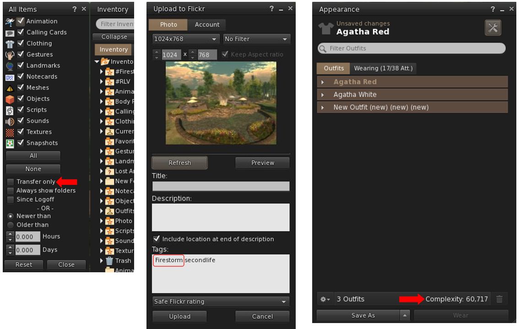Click the Trash folder icon in Inventory
The image size is (520, 329).
(109, 261)
